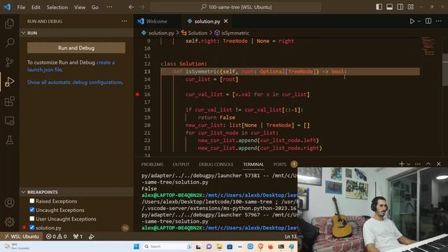This screenshot has width=448, height=252.
Task: Click the Ln 13 cursor position status
Action: click(x=291, y=237)
